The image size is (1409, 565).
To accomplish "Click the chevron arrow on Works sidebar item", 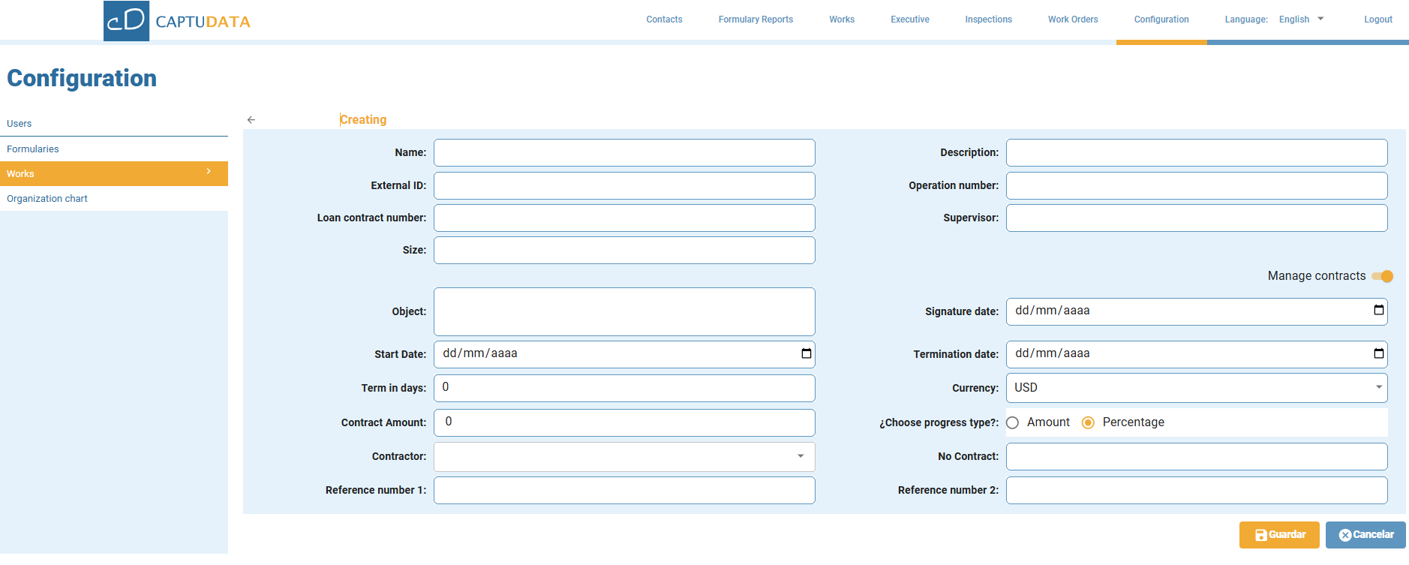I will click(x=209, y=172).
